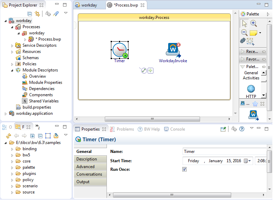Collapse the Module Descriptors node
The image size is (273, 200).
point(12,70)
